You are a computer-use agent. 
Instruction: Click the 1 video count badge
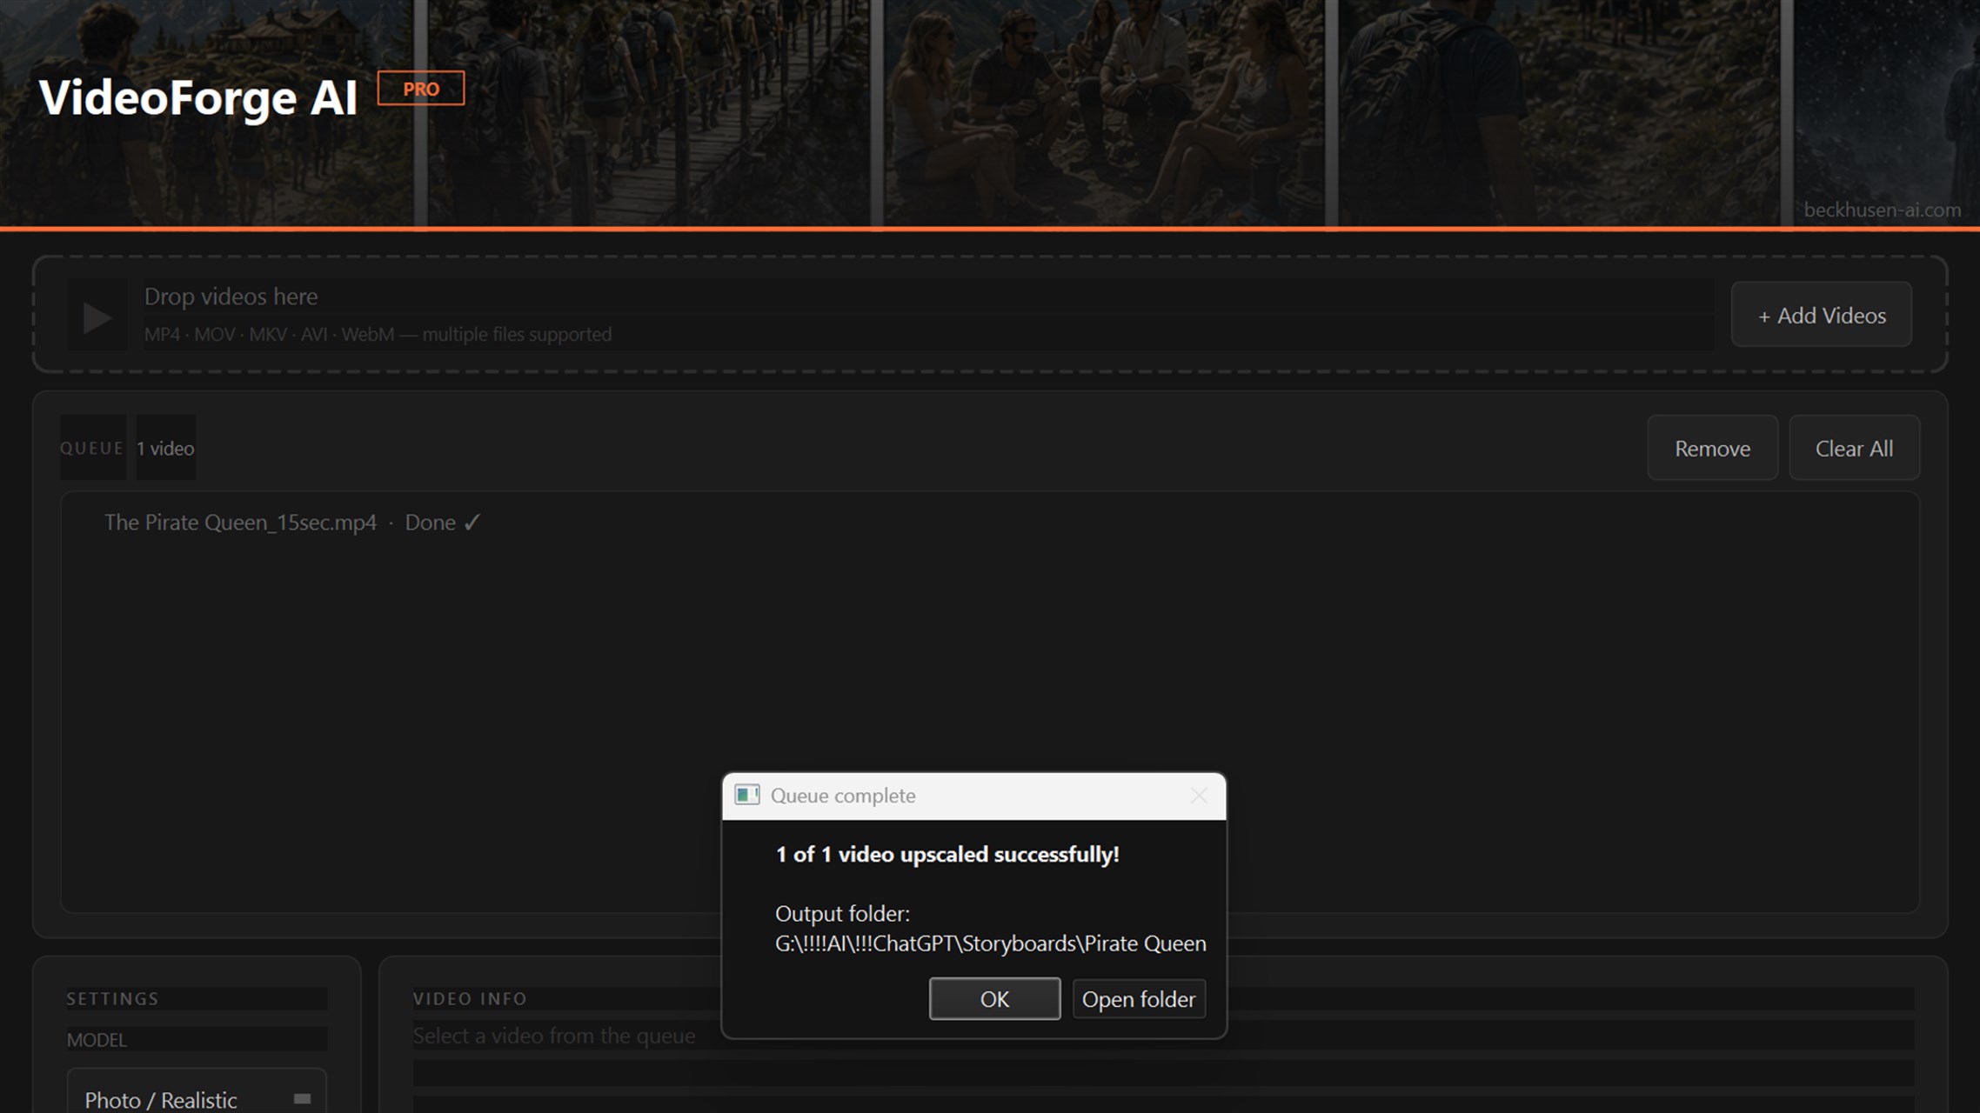click(165, 448)
